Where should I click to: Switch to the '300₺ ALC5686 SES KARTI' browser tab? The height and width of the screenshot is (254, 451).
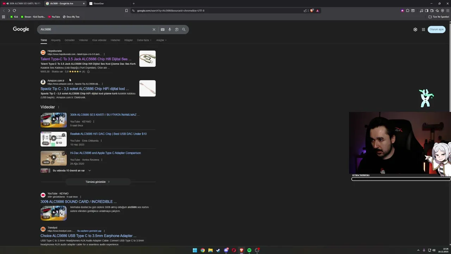coord(21,4)
